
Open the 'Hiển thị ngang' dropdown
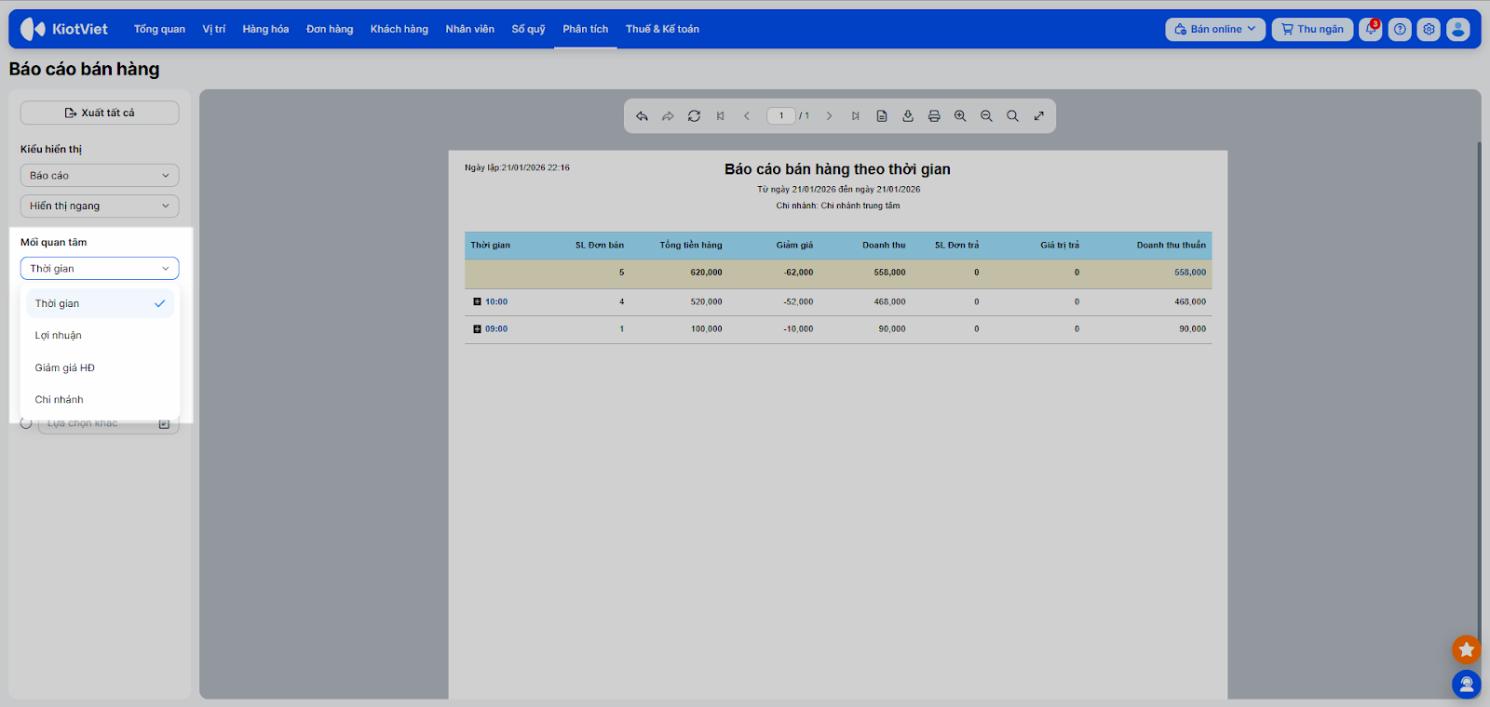pos(100,207)
